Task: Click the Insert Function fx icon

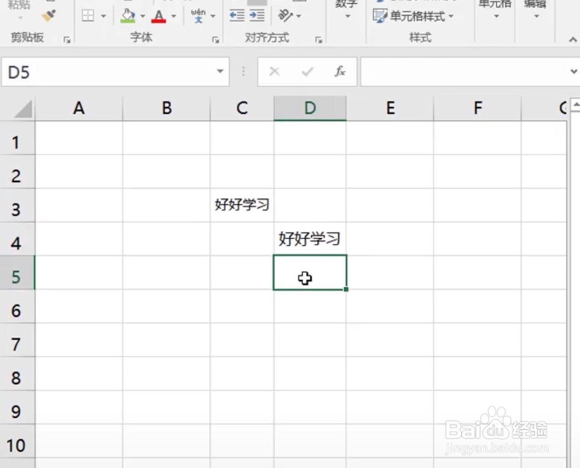Action: point(340,72)
